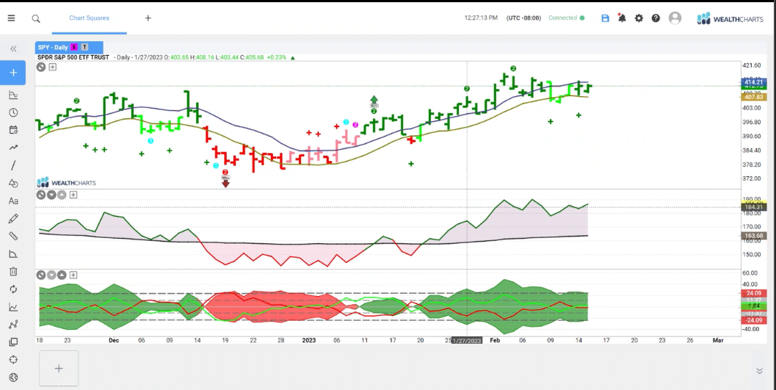Collapse the left toolbar with double chevron
776x390 pixels.
[13, 48]
